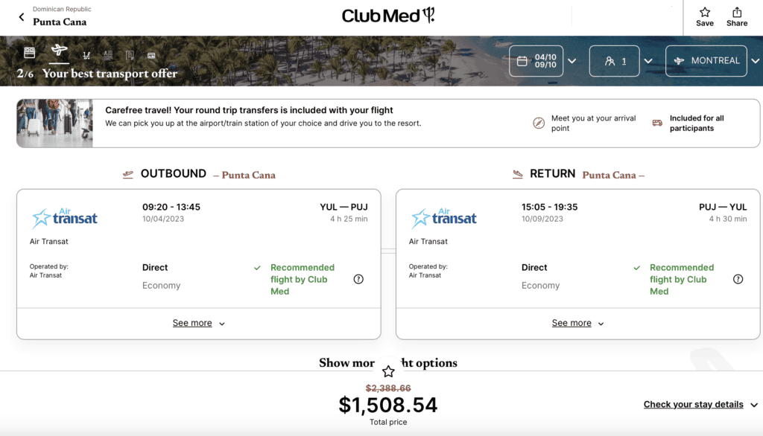Expand See more on the return flight
This screenshot has width=763, height=436.
click(577, 322)
